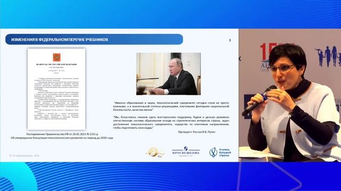This screenshot has width=341, height=191.
Task: Click the attribution 'Президент России В.В. Путин'
Action: coord(197,132)
